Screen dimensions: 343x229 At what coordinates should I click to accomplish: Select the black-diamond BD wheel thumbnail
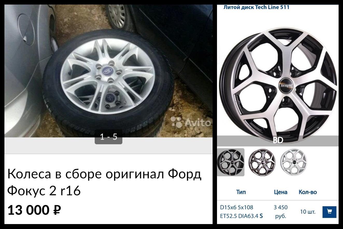(x=231, y=162)
